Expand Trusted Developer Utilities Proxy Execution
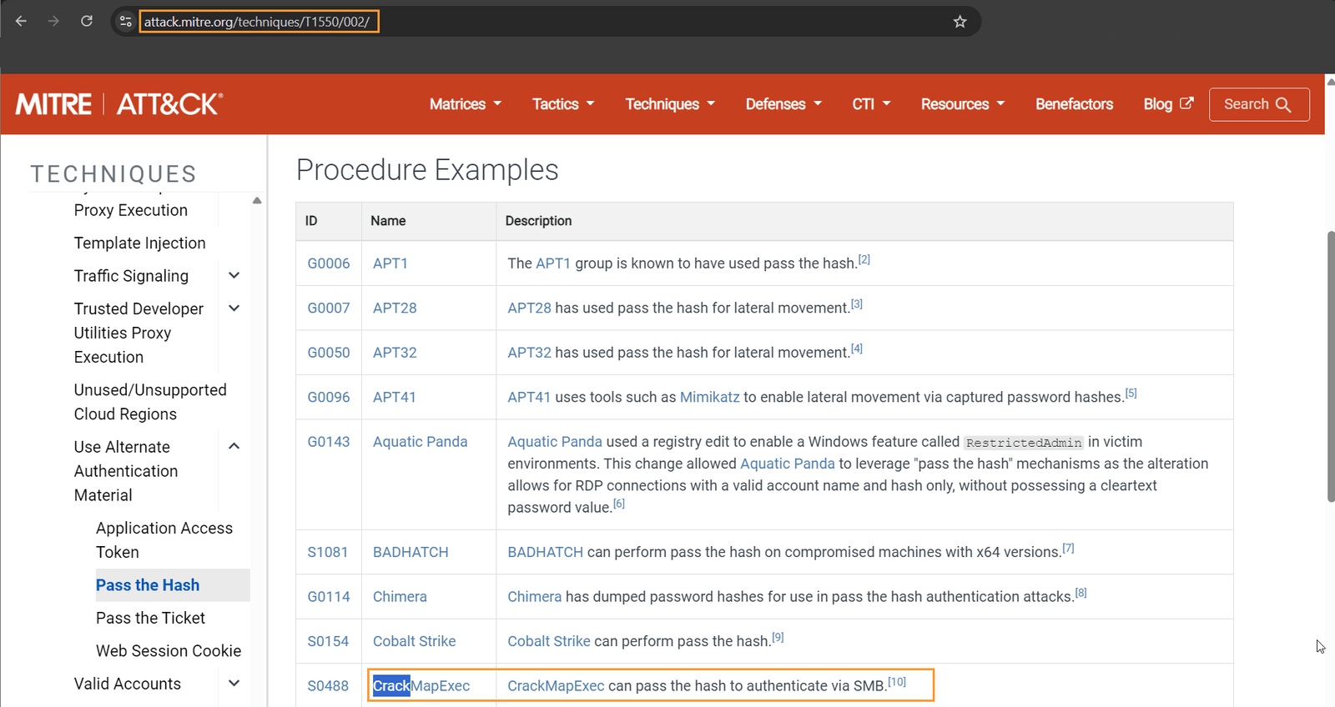The width and height of the screenshot is (1335, 707). (234, 308)
